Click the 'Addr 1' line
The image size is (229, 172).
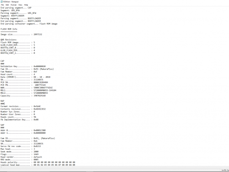click(x=23, y=133)
